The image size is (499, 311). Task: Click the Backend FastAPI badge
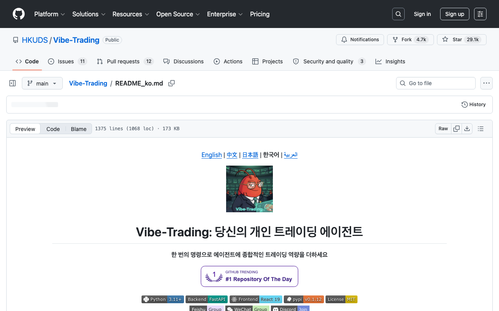click(207, 299)
